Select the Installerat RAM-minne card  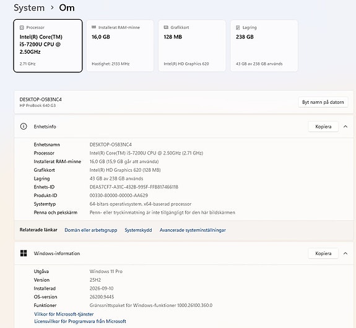pyautogui.click(x=120, y=46)
